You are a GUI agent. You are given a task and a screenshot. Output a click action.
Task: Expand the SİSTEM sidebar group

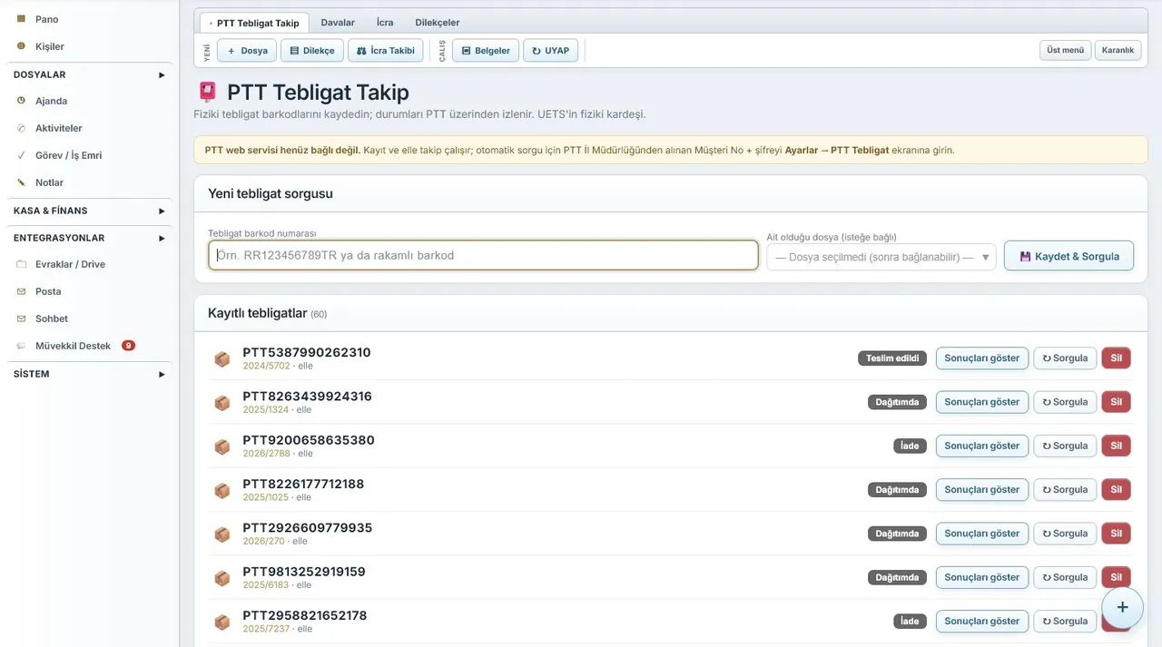(89, 374)
